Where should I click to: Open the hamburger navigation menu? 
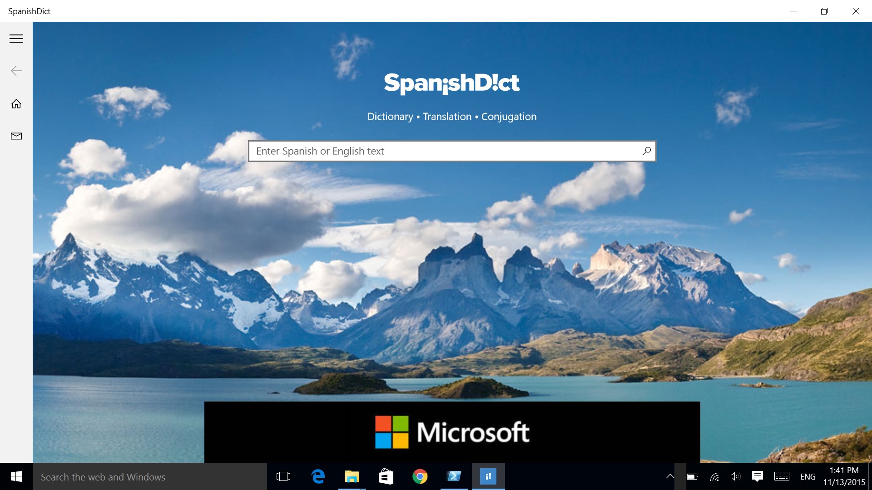tap(16, 39)
